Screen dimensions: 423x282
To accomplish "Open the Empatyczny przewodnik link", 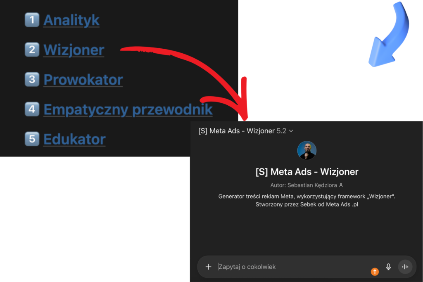I will pyautogui.click(x=128, y=109).
